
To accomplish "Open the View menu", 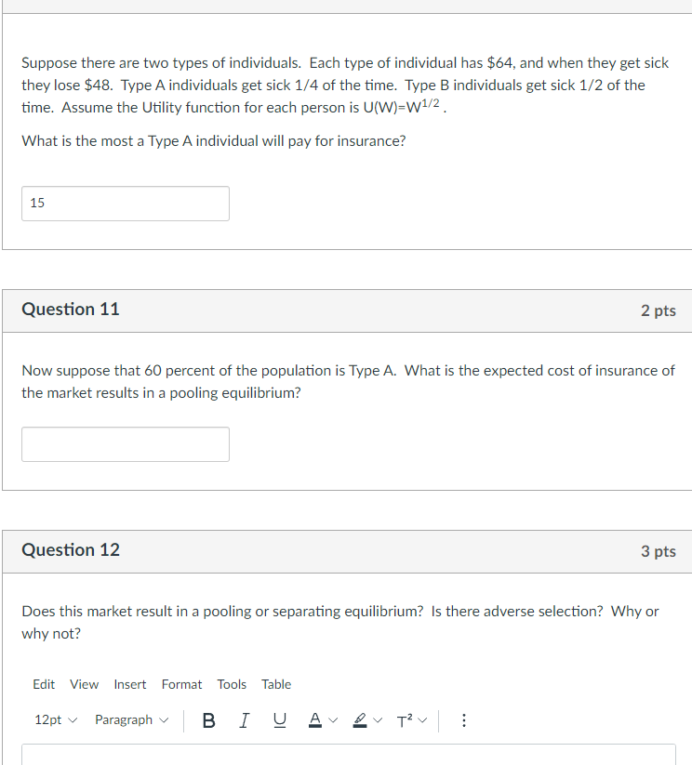I will point(84,684).
